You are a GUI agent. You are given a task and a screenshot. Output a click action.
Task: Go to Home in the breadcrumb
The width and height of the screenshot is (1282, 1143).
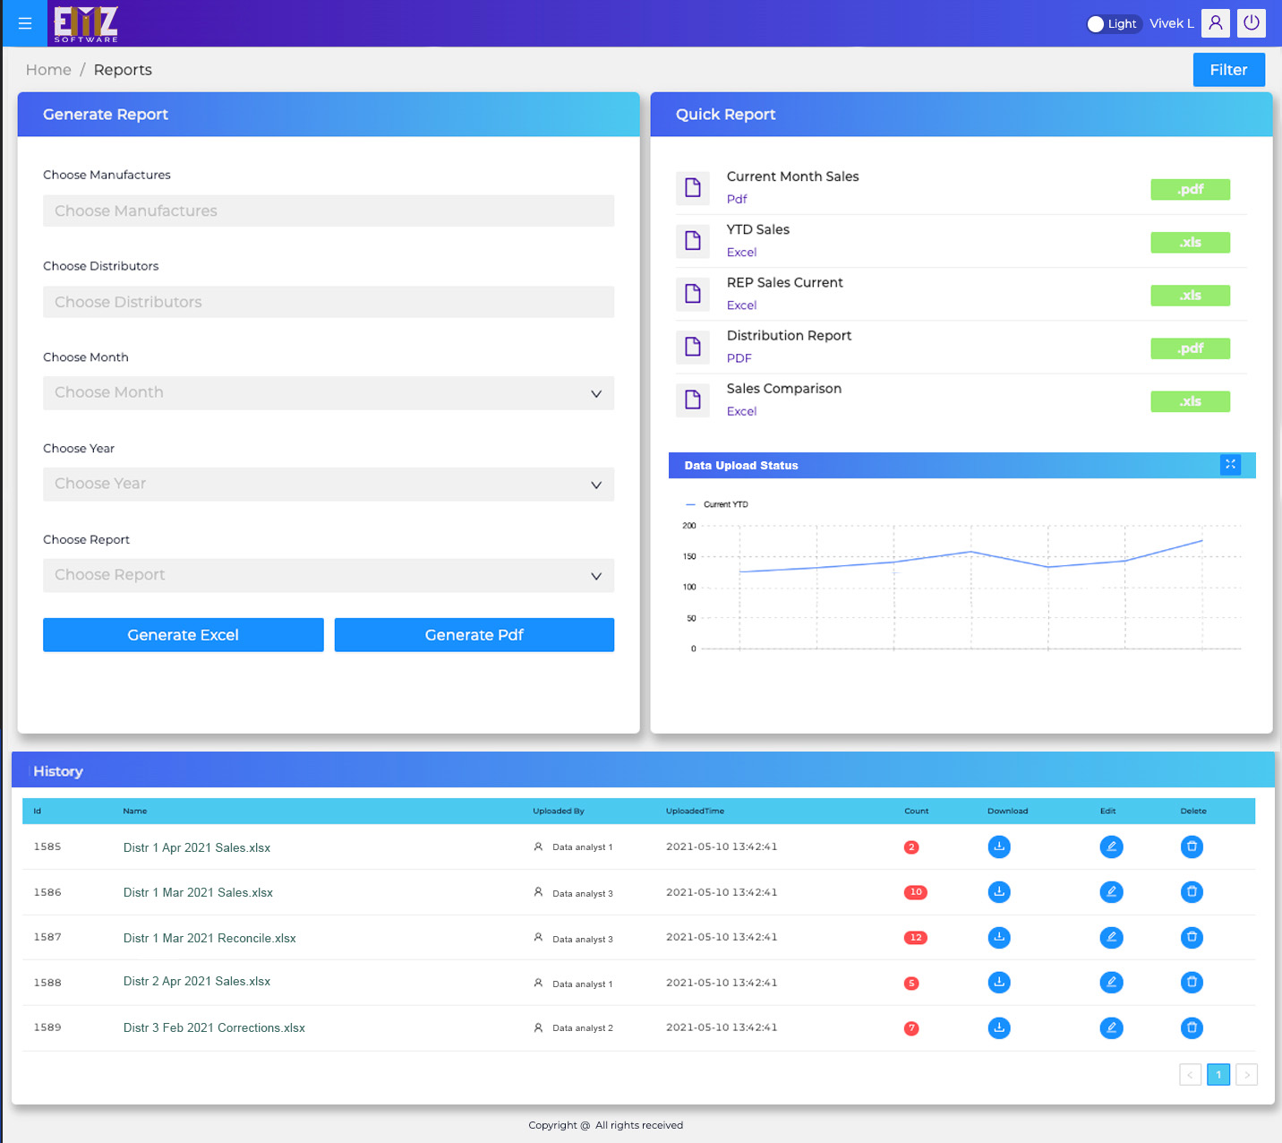48,70
